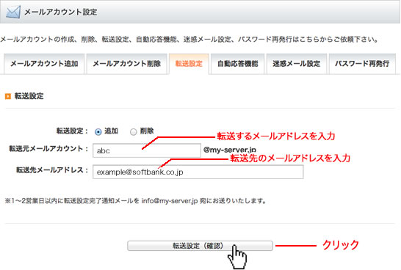The image size is (401, 270).
Task: Open the メールアカウント追加 tab
Action: pyautogui.click(x=44, y=64)
